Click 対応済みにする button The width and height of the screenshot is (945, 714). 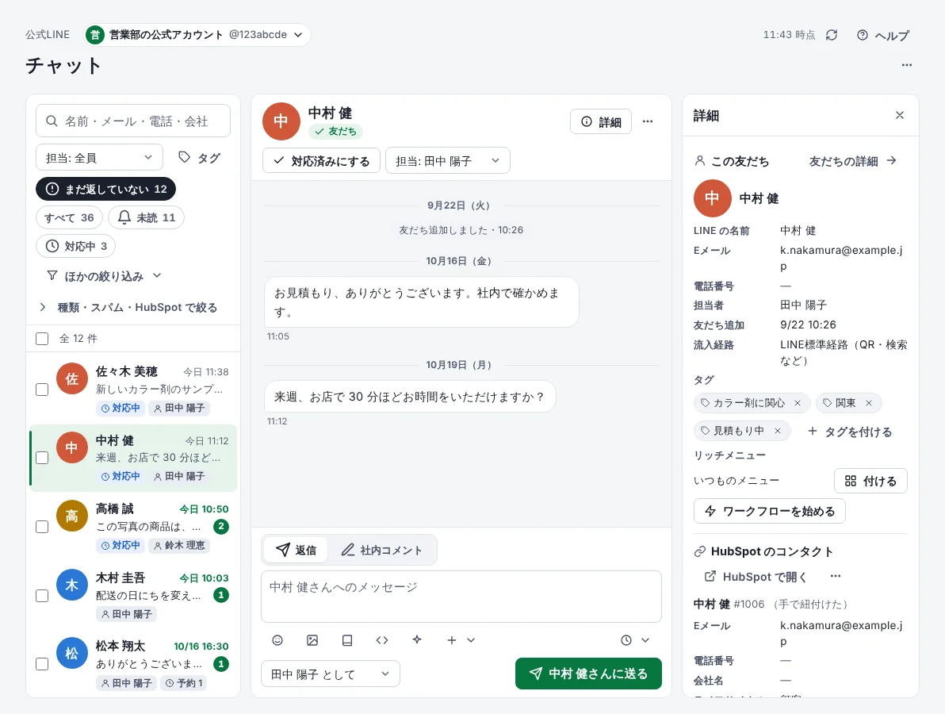[x=321, y=161]
